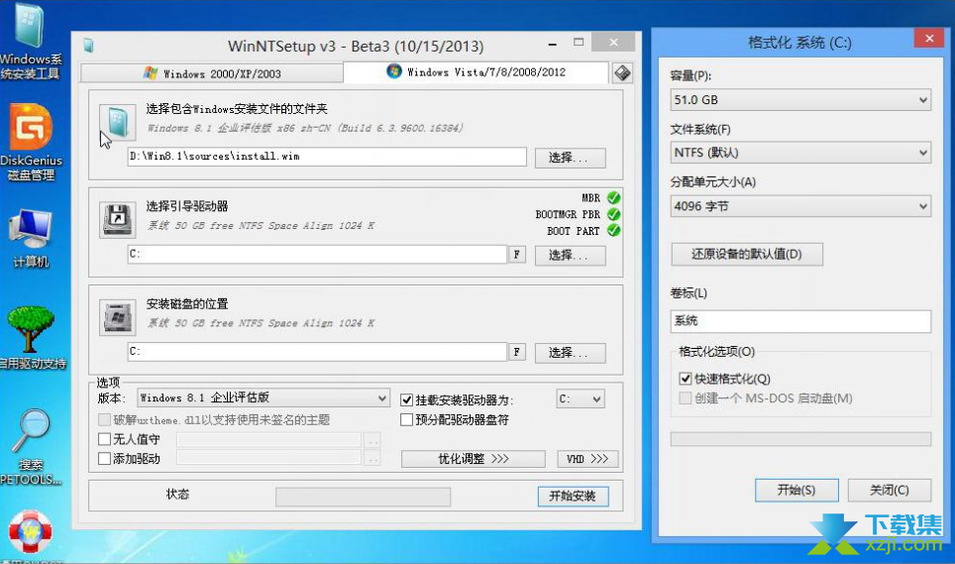
Task: Switch to Windows Vista/7/8/2008/2012 tab
Action: tap(476, 72)
